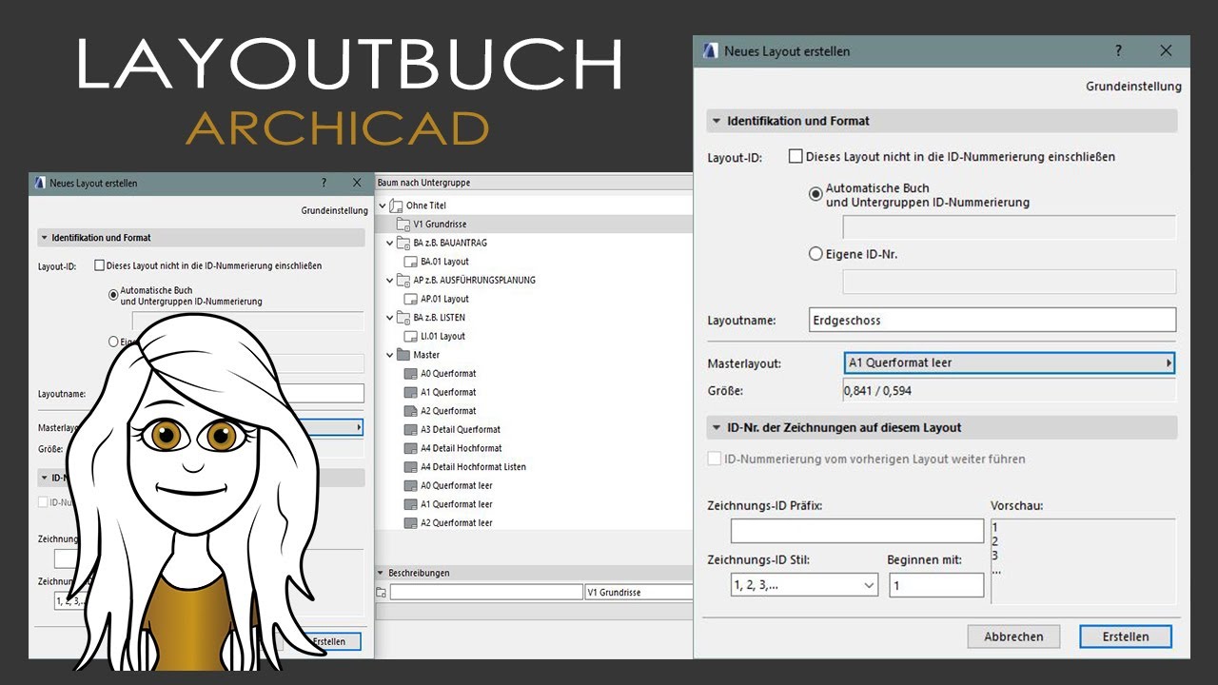
Task: Click the layout book icon beside Ohne Titel
Action: tap(396, 205)
